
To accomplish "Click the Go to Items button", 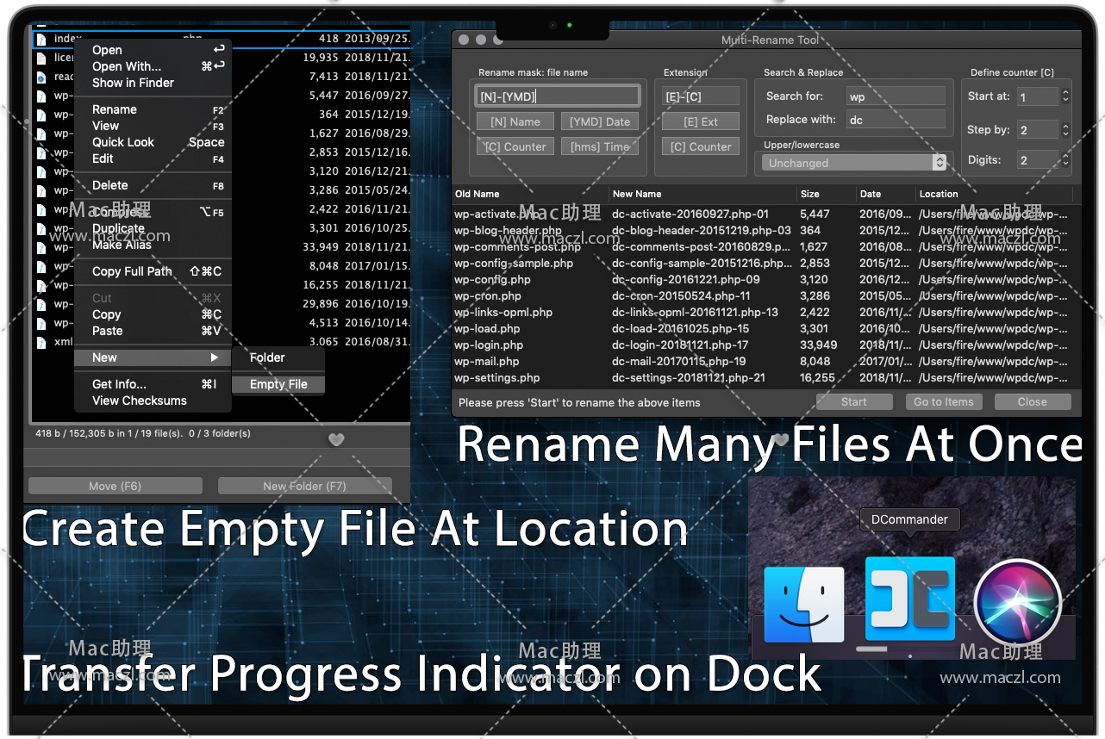I will (944, 402).
